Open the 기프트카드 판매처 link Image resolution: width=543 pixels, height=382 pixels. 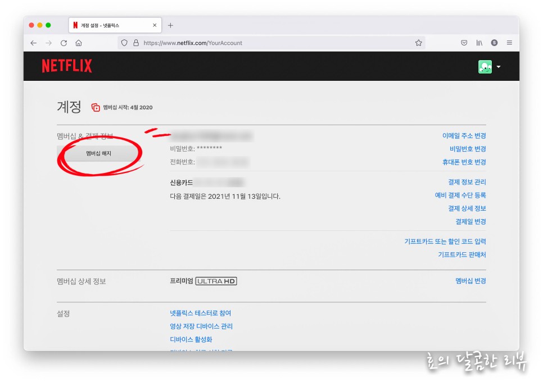click(x=462, y=254)
